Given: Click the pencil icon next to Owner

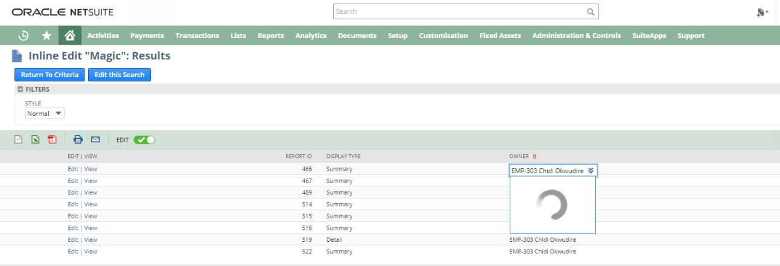Looking at the screenshot, I should click(534, 157).
